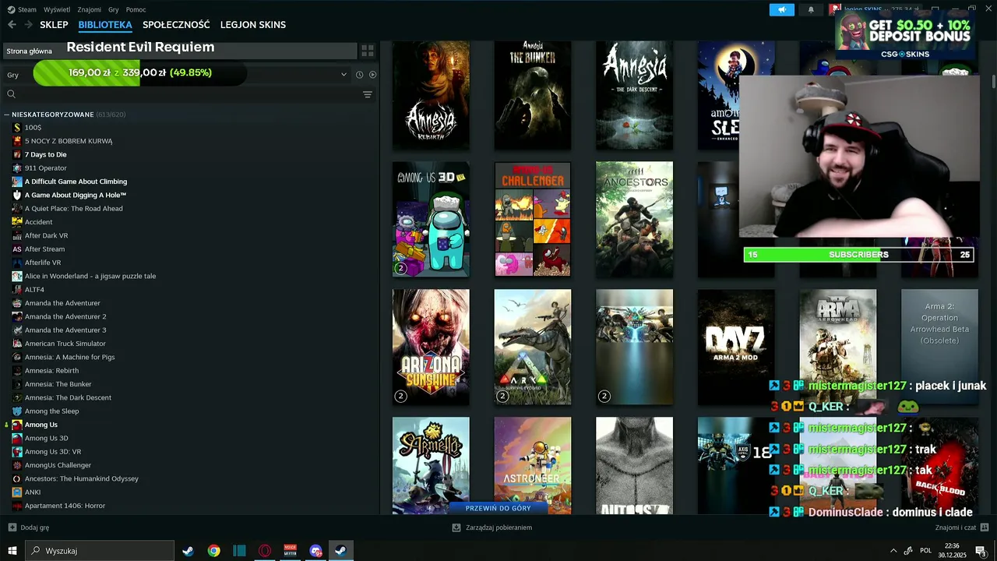The image size is (997, 561).
Task: Click the downloads icon by Zarządzaj pobieraniem
Action: pyautogui.click(x=456, y=527)
